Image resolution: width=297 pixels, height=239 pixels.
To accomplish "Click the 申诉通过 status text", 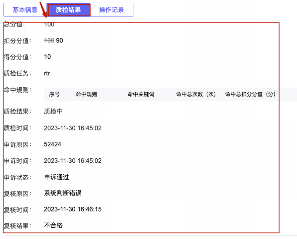I will coord(56,177).
